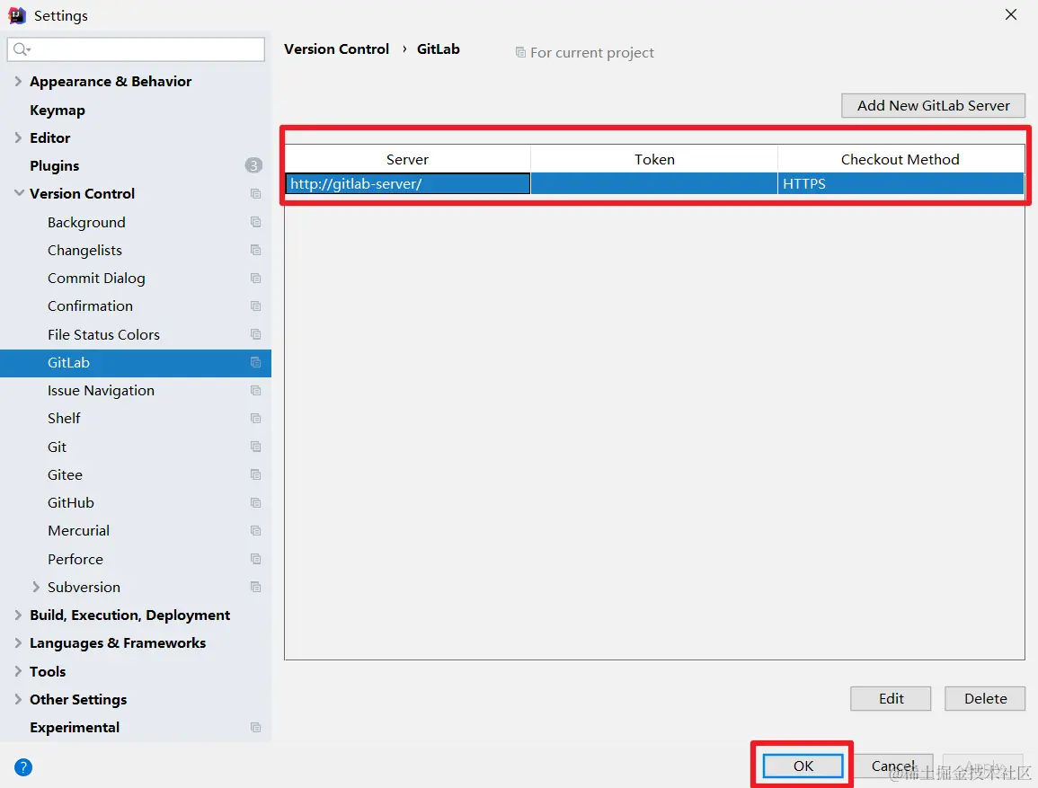This screenshot has width=1038, height=788.
Task: Click Add New GitLab Server button
Action: pyautogui.click(x=934, y=106)
